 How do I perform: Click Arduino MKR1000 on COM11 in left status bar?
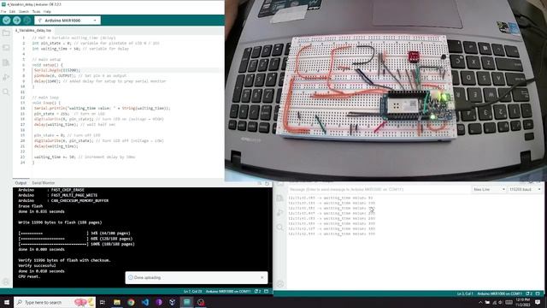click(x=228, y=291)
